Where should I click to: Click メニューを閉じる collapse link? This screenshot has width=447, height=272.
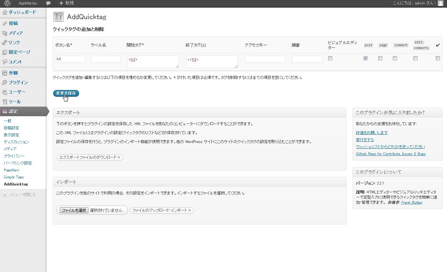22,194
